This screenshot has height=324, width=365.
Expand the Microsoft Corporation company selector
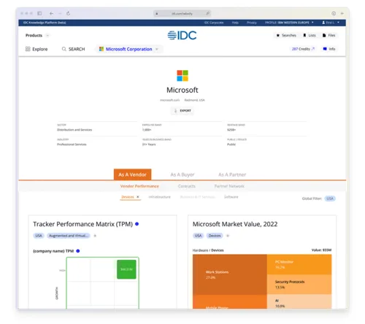click(128, 49)
